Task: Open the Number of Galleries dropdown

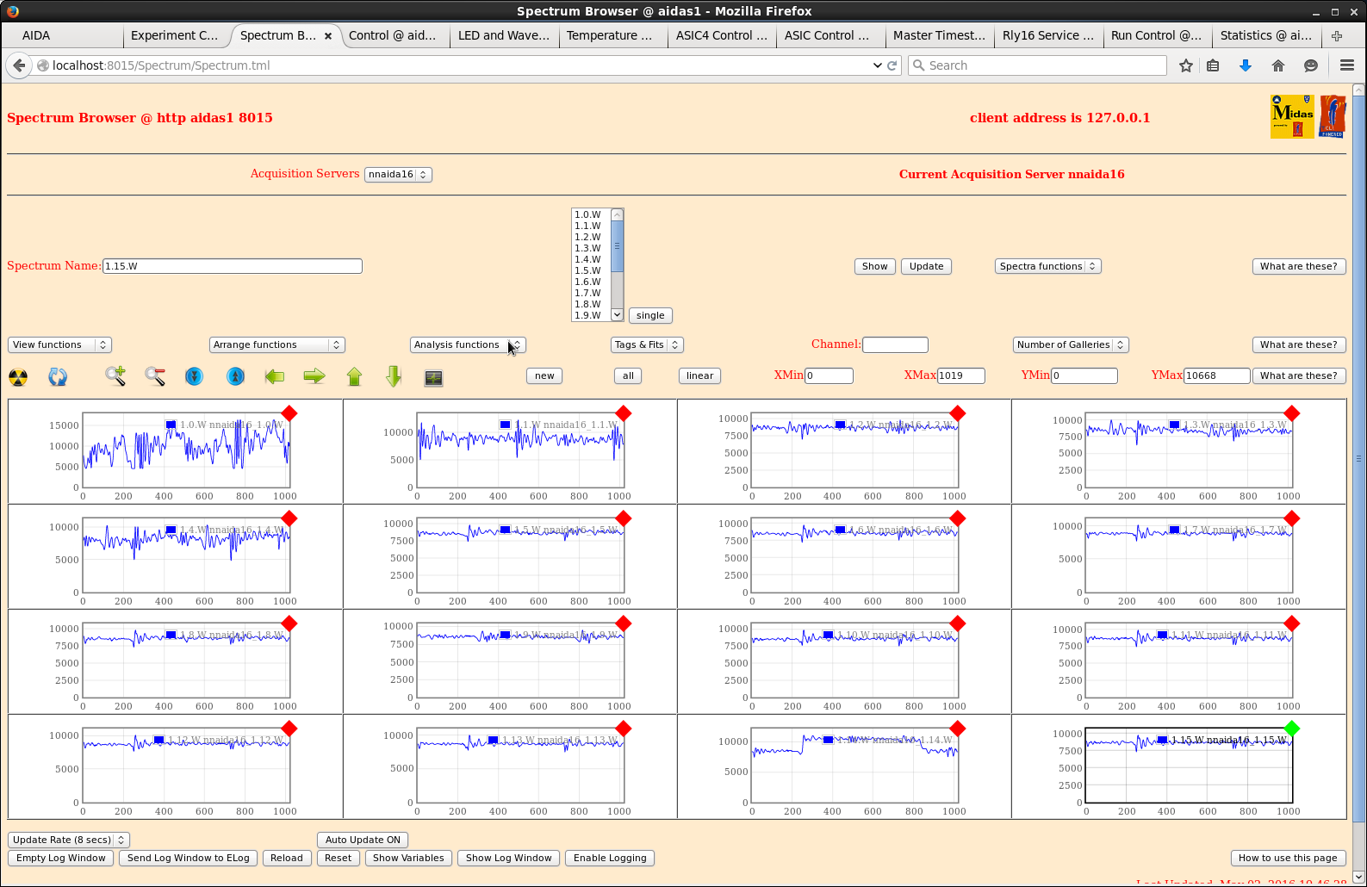Action: [1071, 344]
